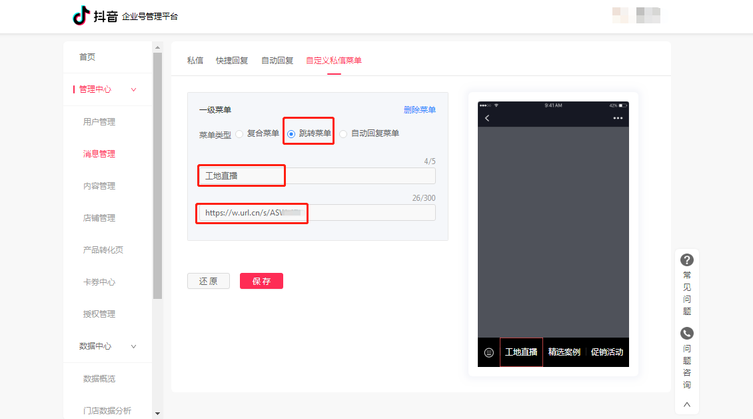Viewport: 753px width, 419px height.
Task: Click the 还原 button
Action: click(209, 281)
